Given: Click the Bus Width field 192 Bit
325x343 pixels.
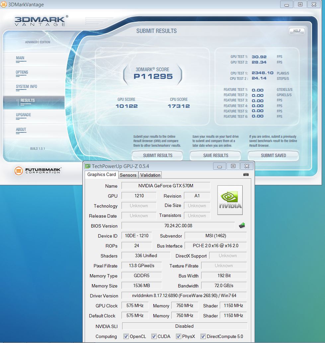Looking at the screenshot, I should (x=224, y=275).
